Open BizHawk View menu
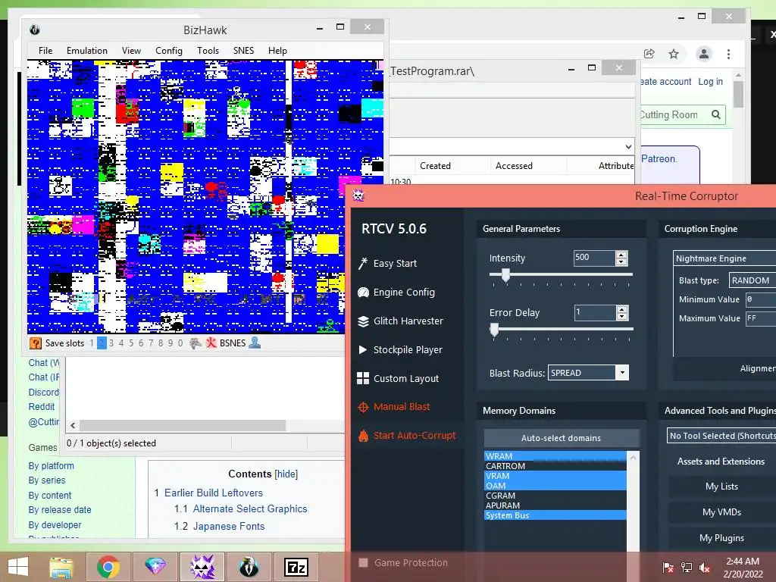The height and width of the screenshot is (582, 776). (131, 51)
